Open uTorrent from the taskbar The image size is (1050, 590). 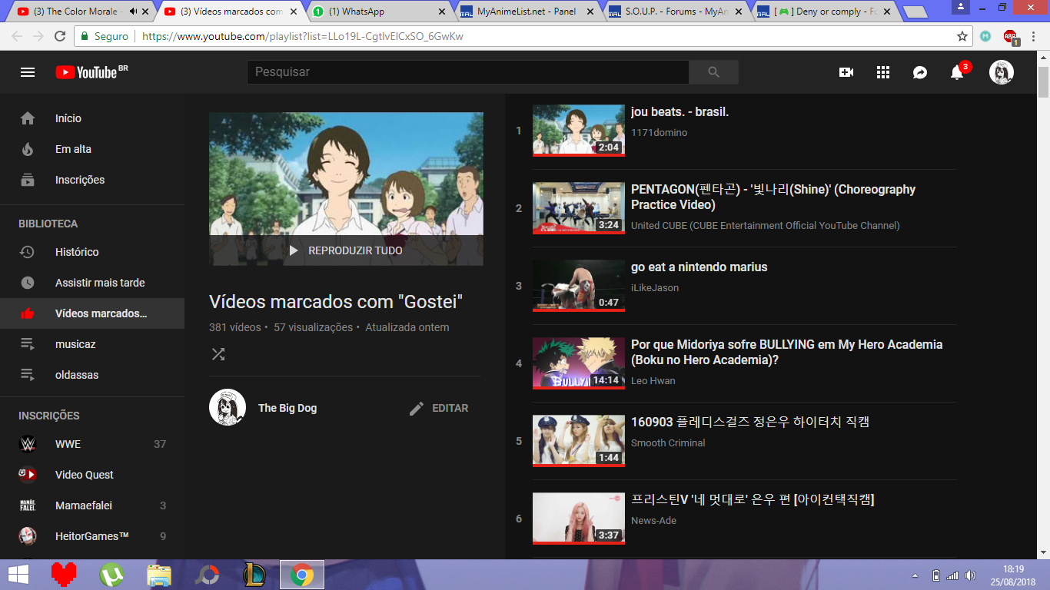(111, 575)
